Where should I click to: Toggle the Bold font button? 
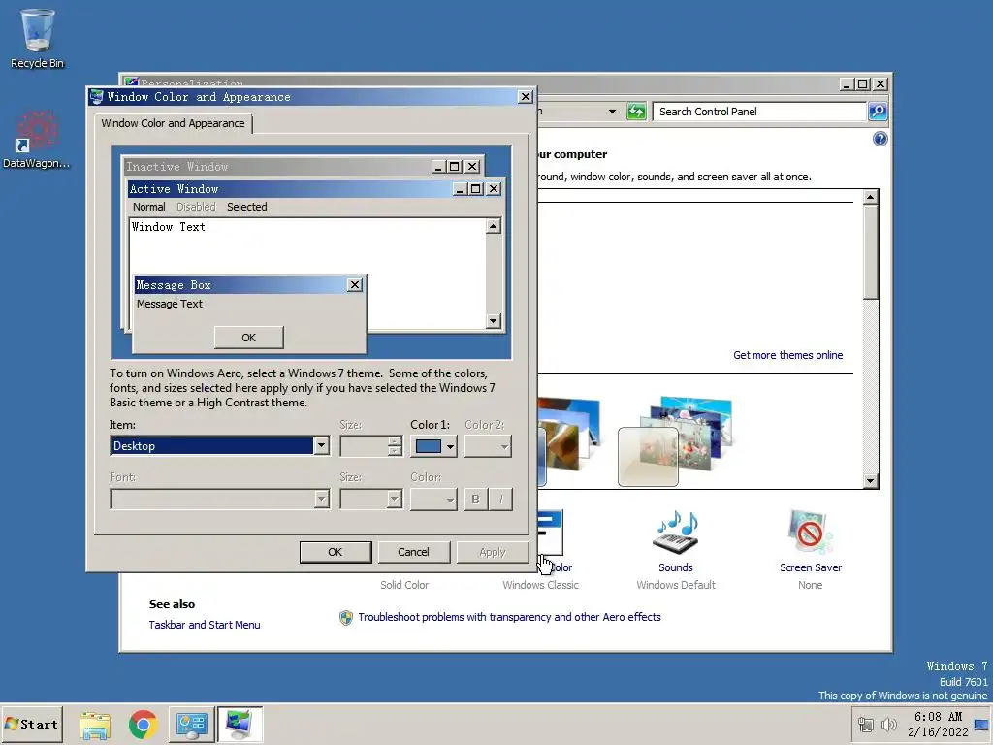click(x=475, y=500)
